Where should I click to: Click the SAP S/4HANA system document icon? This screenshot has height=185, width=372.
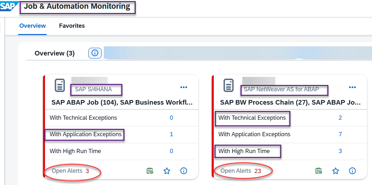pos(60,86)
